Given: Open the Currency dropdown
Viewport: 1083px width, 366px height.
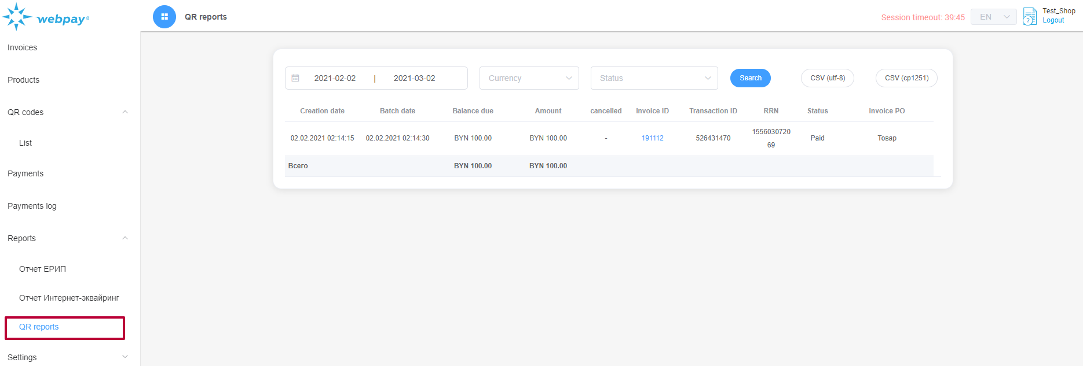Looking at the screenshot, I should tap(529, 78).
